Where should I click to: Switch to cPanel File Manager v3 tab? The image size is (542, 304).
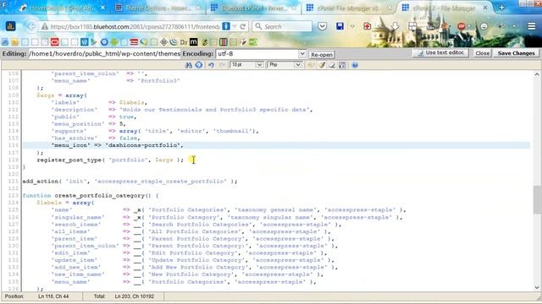point(347,8)
